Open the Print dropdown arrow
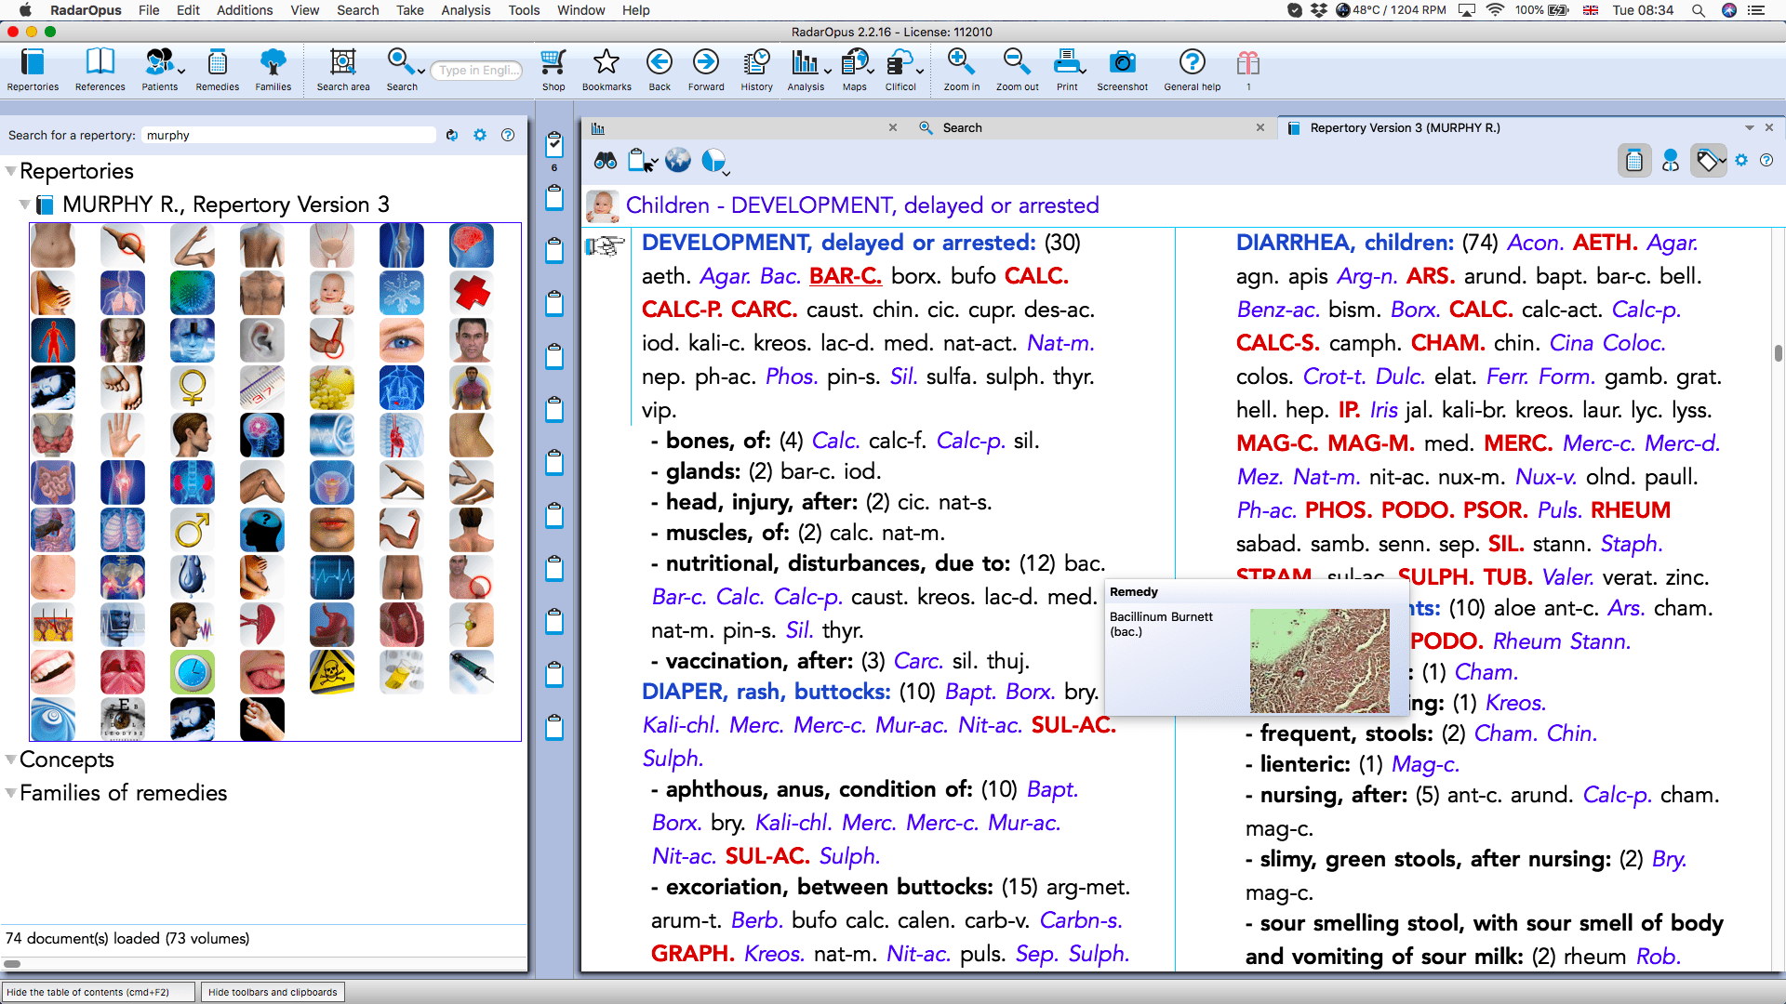The height and width of the screenshot is (1004, 1786). click(x=1084, y=72)
